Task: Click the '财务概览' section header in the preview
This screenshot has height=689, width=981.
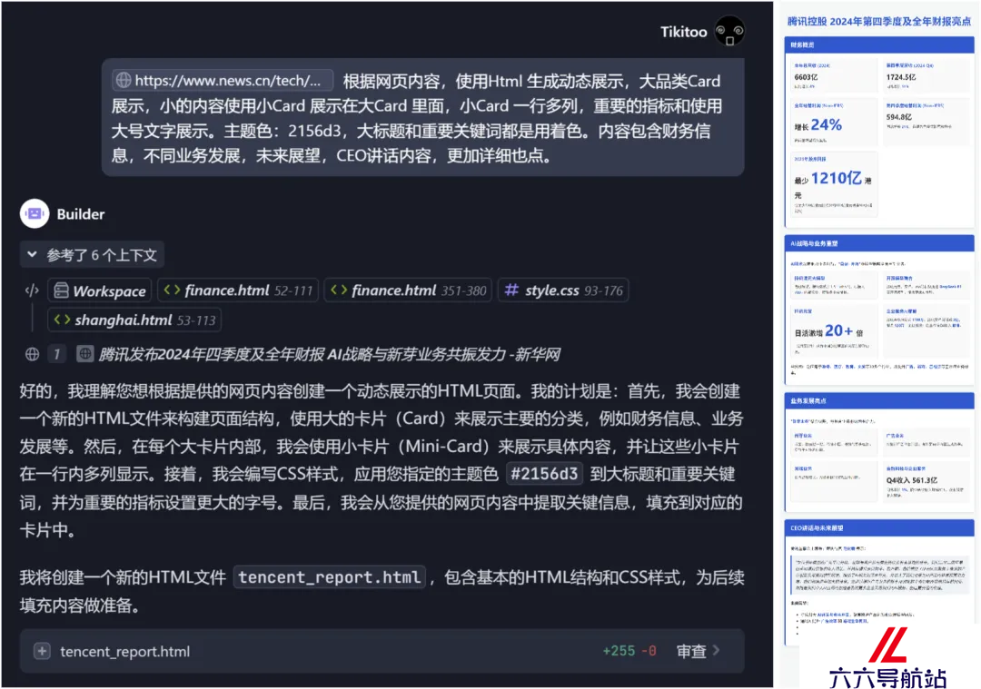Action: pyautogui.click(x=879, y=45)
